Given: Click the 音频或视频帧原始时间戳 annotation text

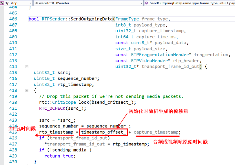Looking at the screenshot, I should click(180, 142).
